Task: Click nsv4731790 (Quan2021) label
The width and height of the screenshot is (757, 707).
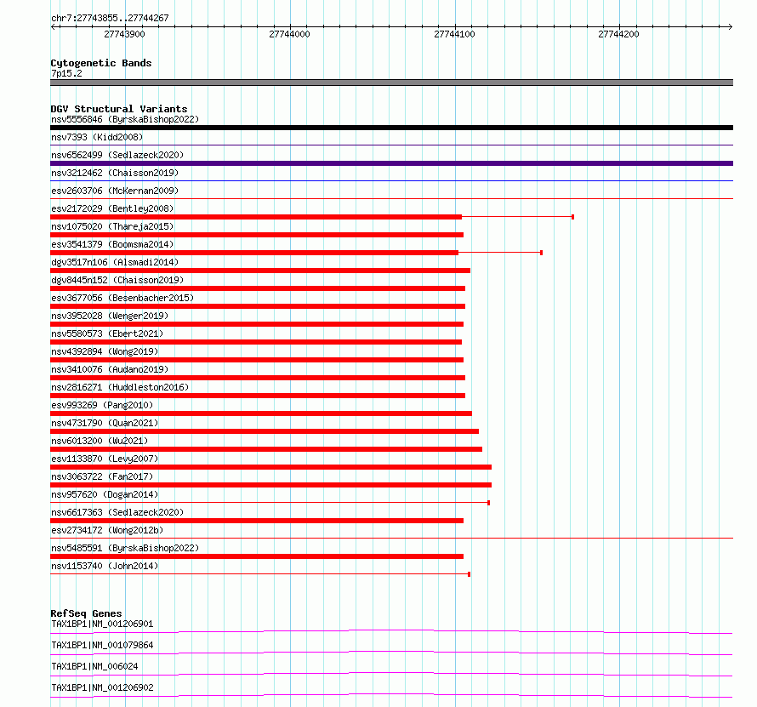Action: [x=105, y=423]
